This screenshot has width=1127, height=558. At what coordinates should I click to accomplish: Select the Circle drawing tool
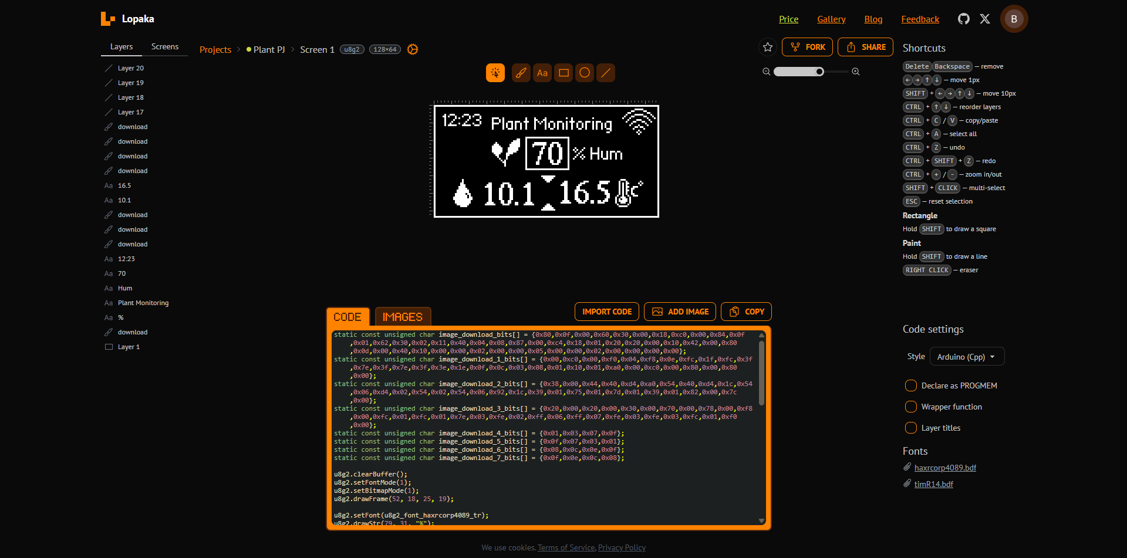click(x=585, y=73)
